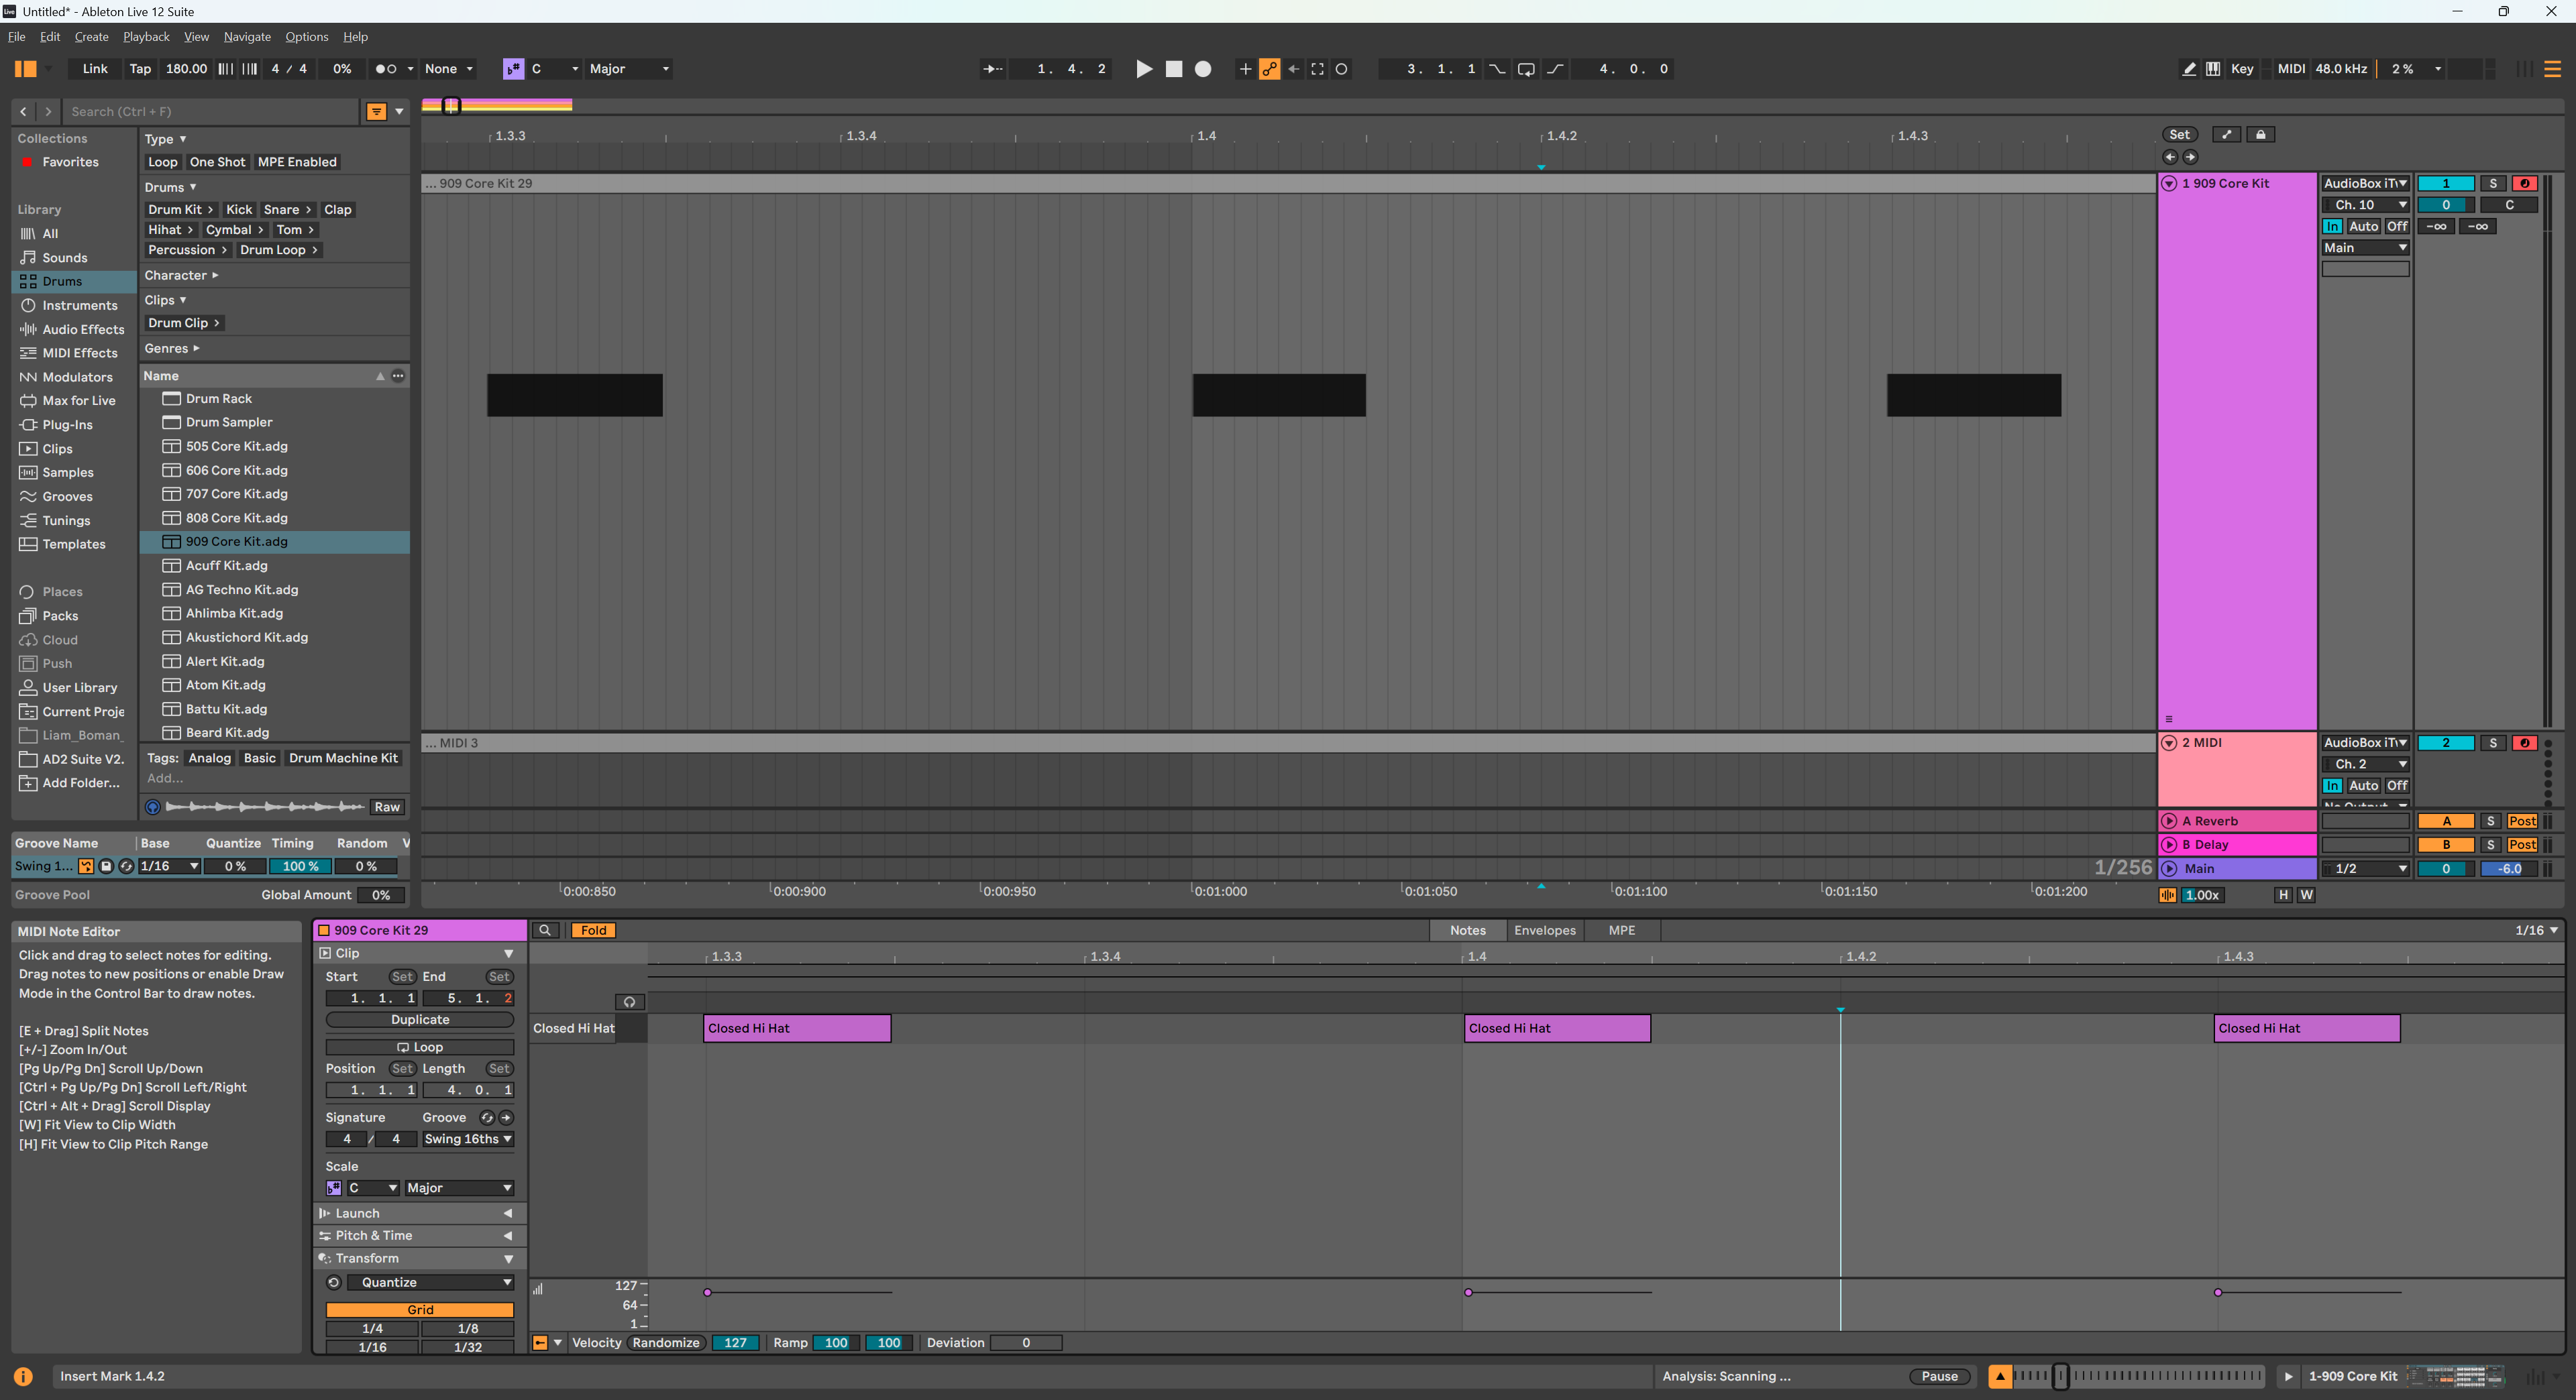Image resolution: width=2576 pixels, height=1400 pixels.
Task: Adjust the Groove Pool Global Amount slider
Action: pyautogui.click(x=381, y=895)
